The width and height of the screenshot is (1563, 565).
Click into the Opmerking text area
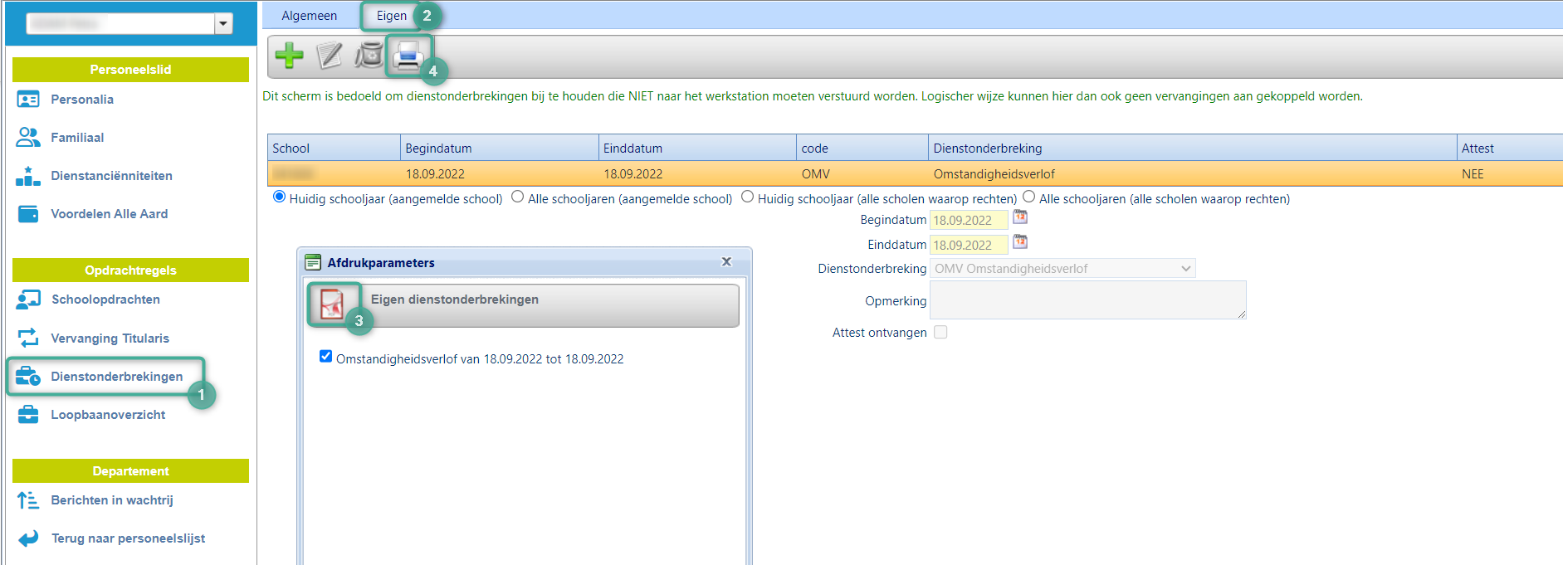click(1087, 300)
